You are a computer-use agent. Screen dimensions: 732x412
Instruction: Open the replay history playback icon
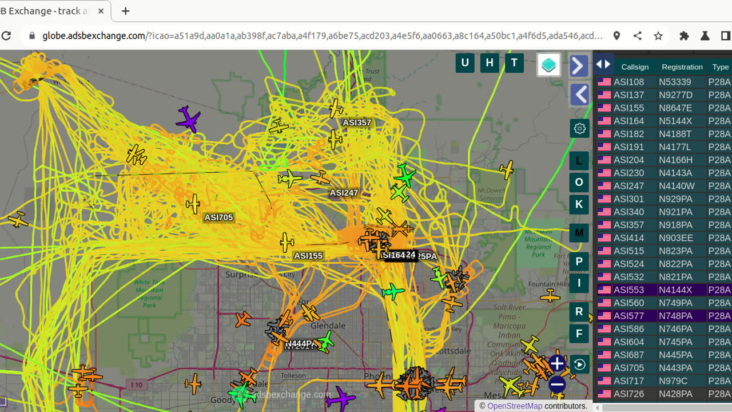tap(579, 365)
